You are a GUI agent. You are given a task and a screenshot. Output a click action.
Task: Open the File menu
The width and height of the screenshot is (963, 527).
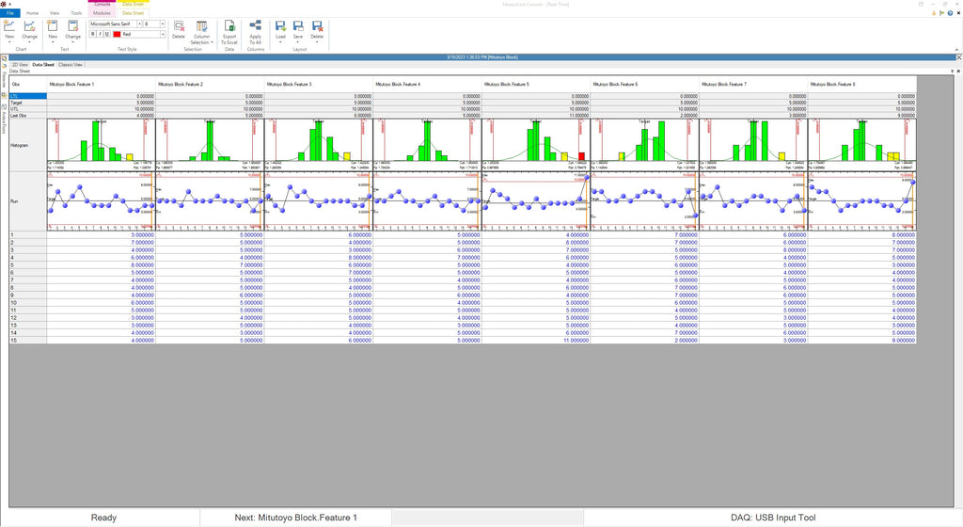pos(9,13)
